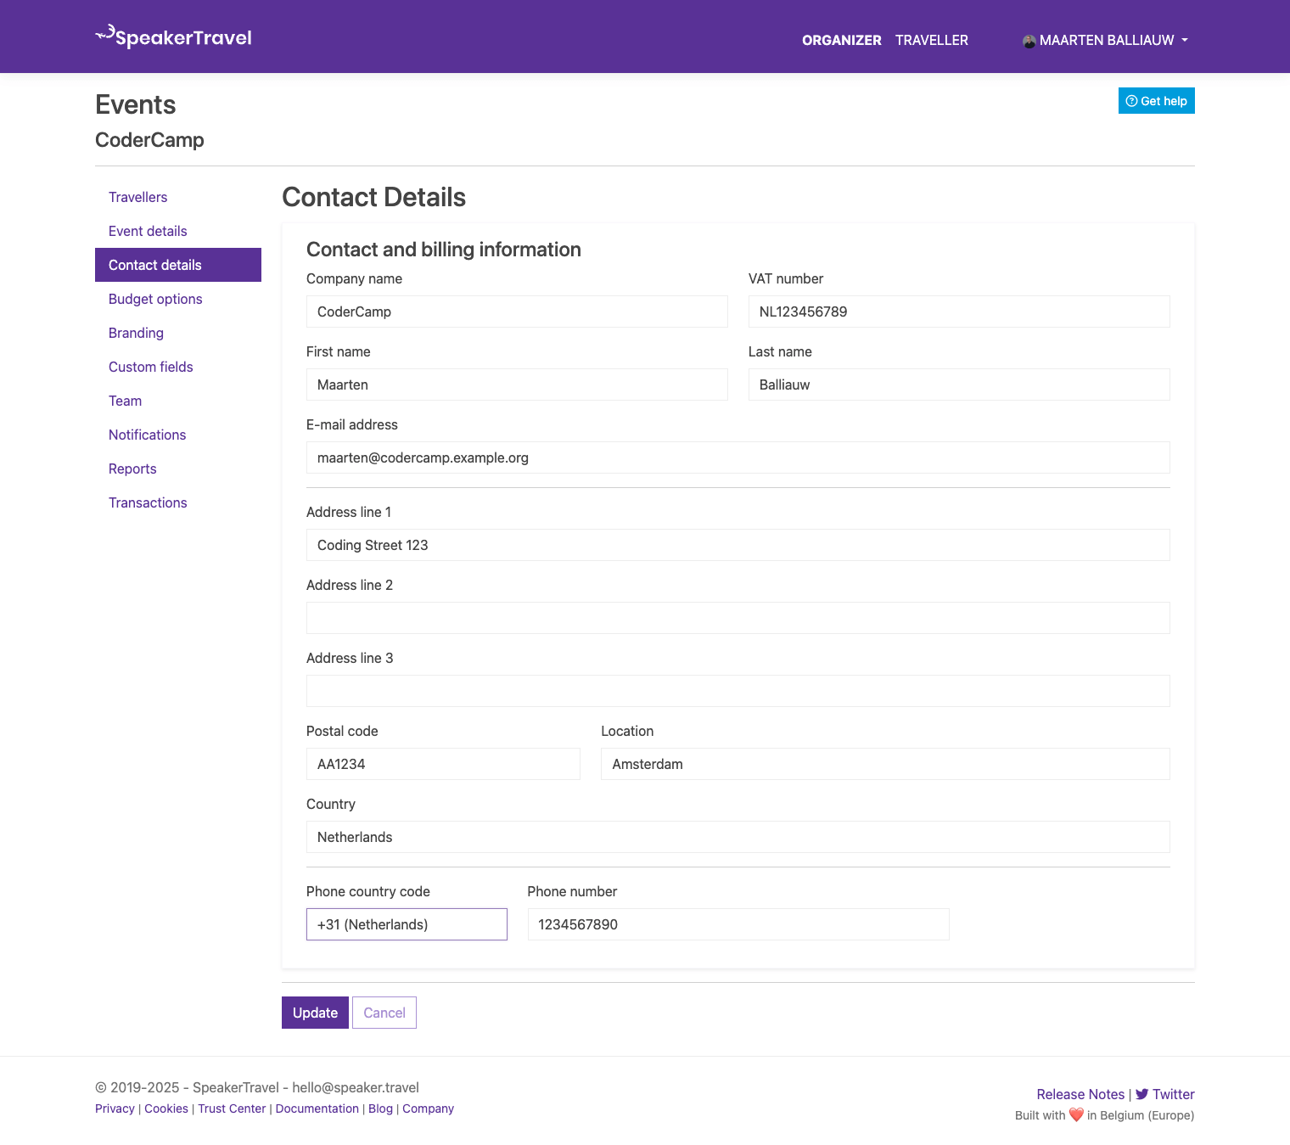Open the Blog link in footer
The image size is (1290, 1145).
point(380,1109)
